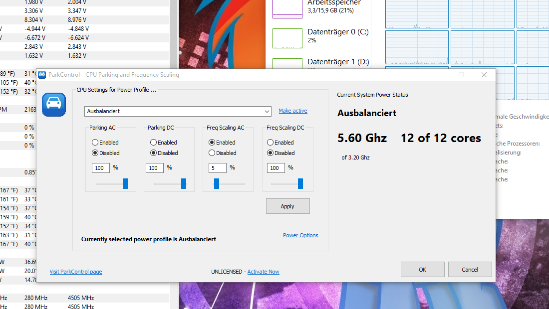Select Datenträger 0 (C:) in Task Manager

(x=321, y=38)
